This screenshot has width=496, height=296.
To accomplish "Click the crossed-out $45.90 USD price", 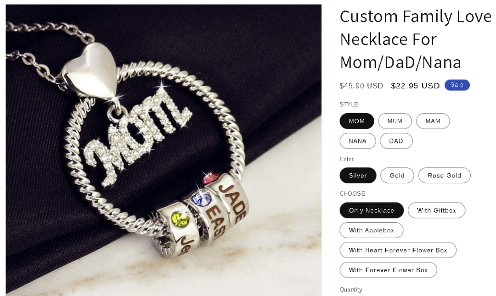I will (x=361, y=86).
